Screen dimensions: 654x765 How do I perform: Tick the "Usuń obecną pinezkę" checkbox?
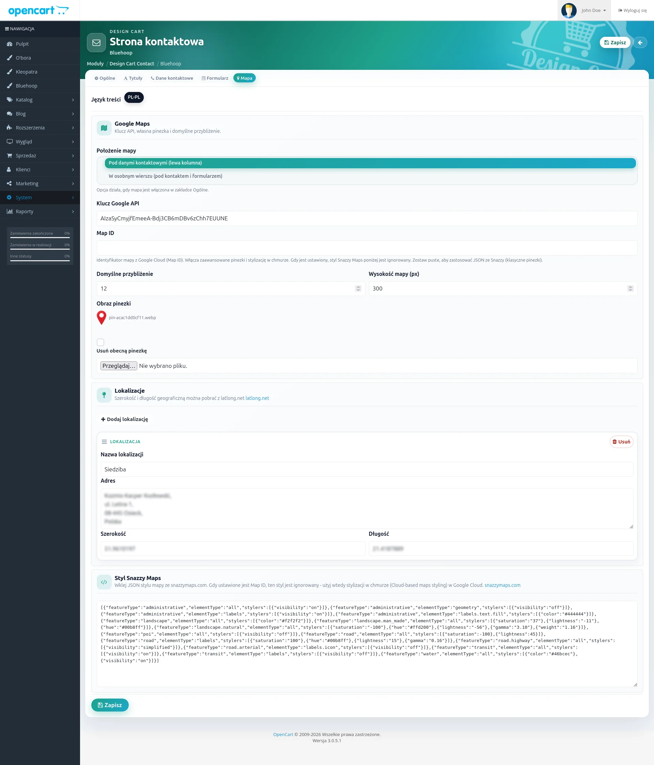100,342
